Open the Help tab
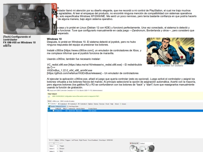 click(112, 104)
